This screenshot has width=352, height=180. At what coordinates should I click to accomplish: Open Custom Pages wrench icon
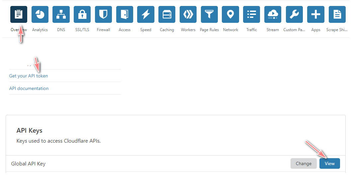coord(294,15)
